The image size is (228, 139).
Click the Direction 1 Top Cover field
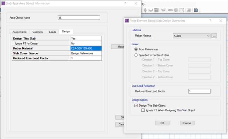coord(199,60)
